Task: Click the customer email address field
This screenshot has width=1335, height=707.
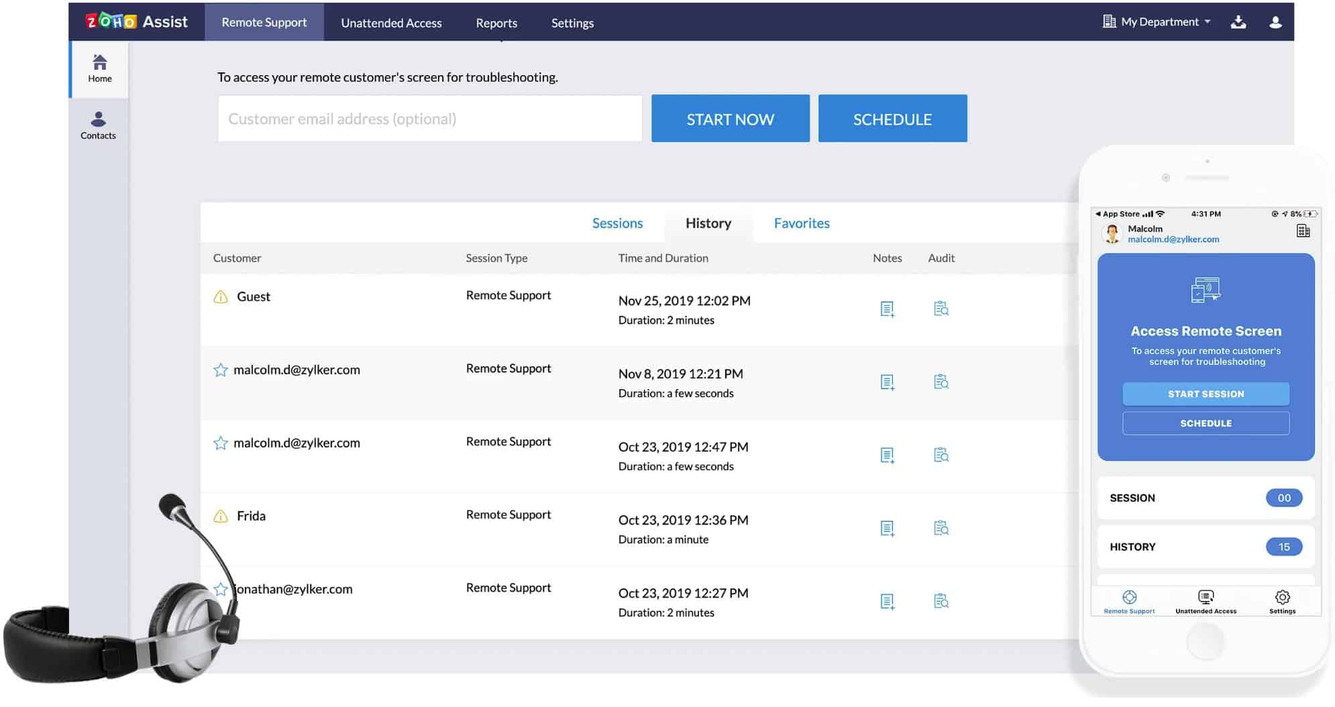Action: click(430, 119)
